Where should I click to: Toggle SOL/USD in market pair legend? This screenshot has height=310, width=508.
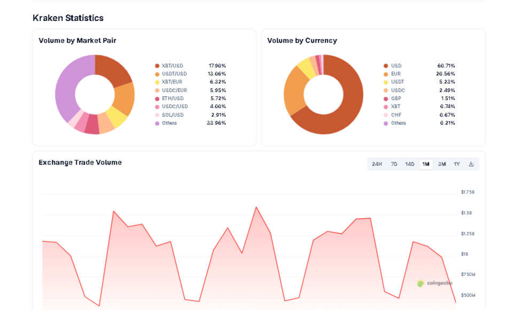pyautogui.click(x=172, y=115)
